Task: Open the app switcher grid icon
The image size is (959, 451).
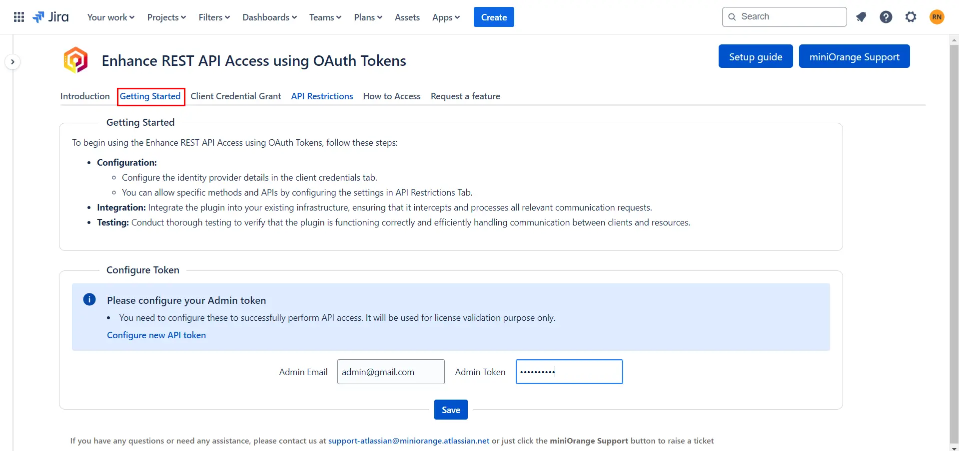Action: 19,17
